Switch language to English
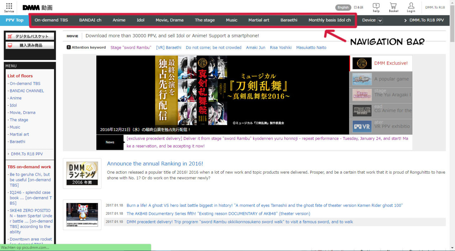 pos(343,7)
